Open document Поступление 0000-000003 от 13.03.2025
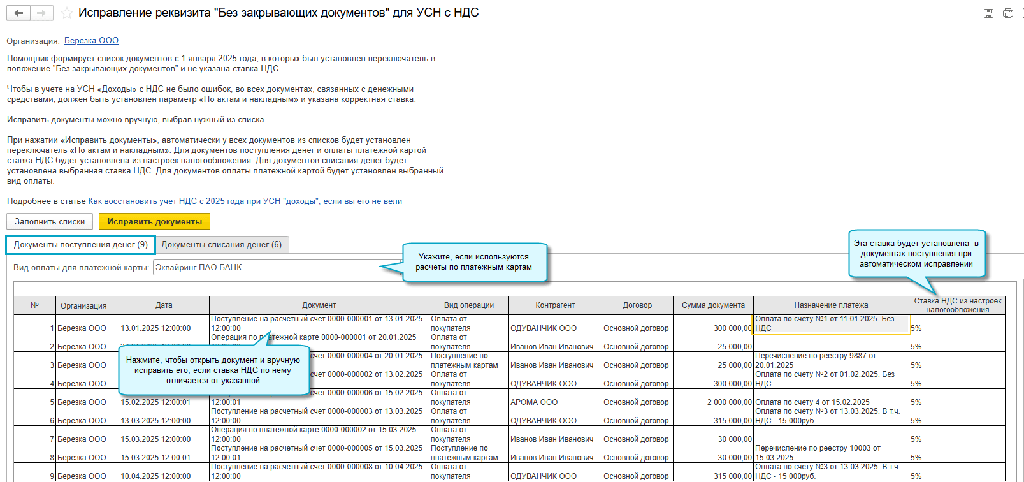 pyautogui.click(x=318, y=416)
